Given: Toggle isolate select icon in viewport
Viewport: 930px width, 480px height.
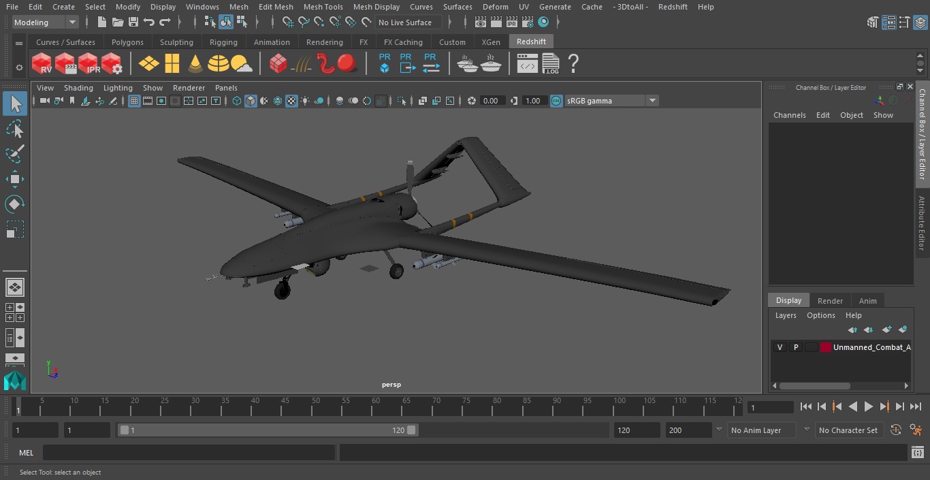Looking at the screenshot, I should tap(402, 101).
